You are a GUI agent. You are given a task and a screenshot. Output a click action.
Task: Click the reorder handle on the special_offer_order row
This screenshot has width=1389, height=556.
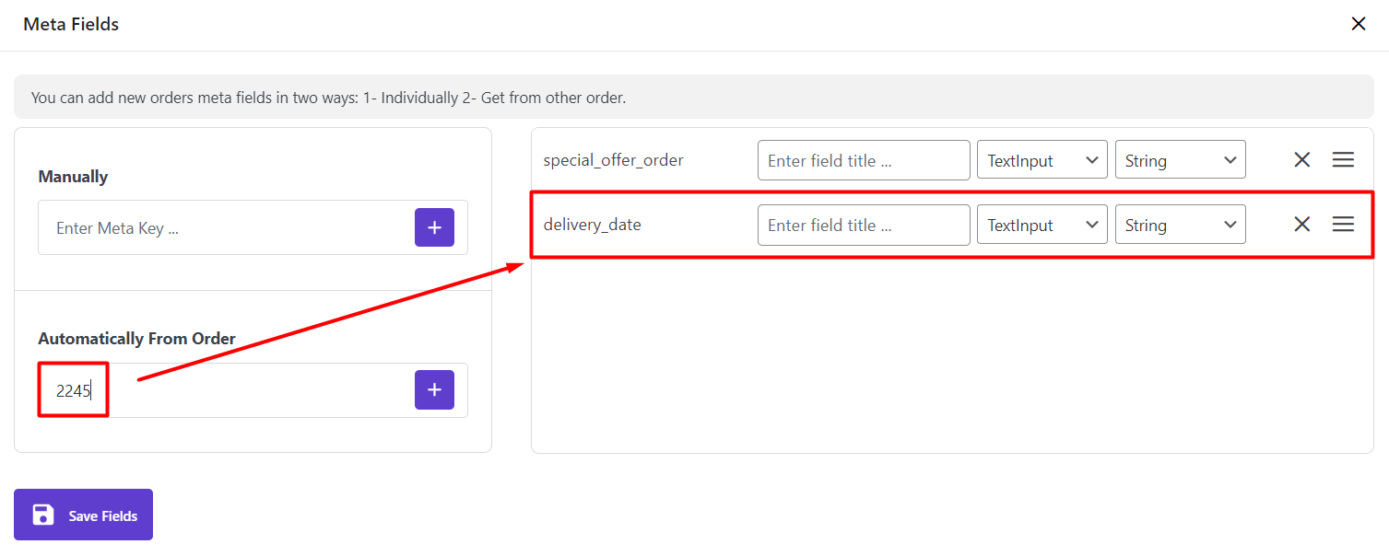pyautogui.click(x=1343, y=160)
